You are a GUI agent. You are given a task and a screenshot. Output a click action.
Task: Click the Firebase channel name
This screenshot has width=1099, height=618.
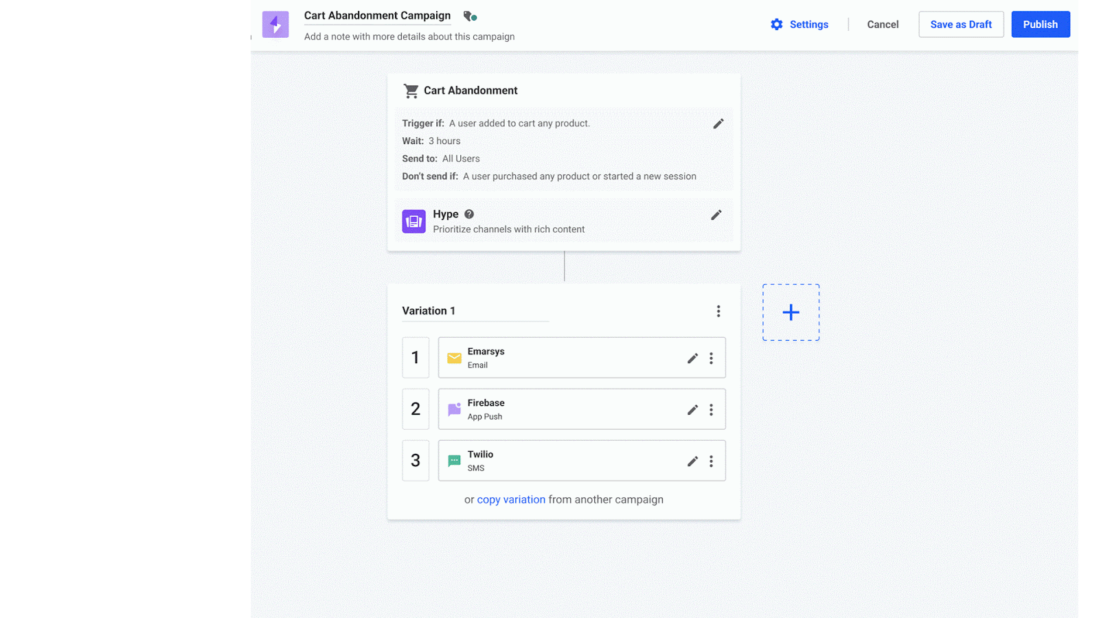pyautogui.click(x=486, y=403)
